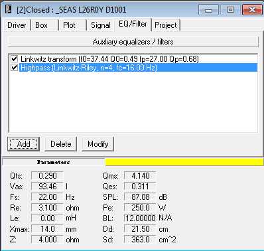
Task: Click the BL field showing 12.00000
Action: (140, 218)
